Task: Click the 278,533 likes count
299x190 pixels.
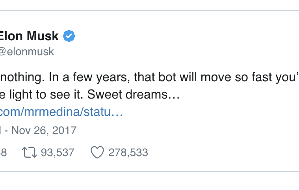Action: click(128, 153)
